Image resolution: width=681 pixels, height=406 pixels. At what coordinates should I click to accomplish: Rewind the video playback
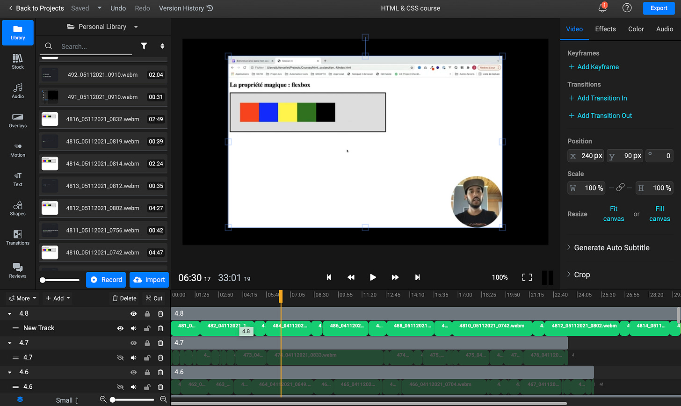coord(351,277)
